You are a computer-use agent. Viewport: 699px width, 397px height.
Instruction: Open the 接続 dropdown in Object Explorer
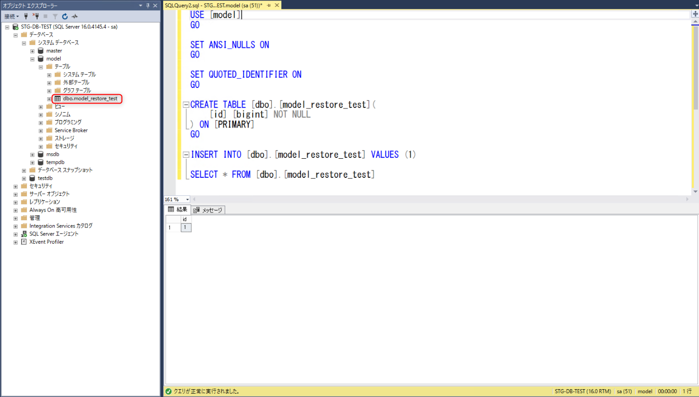11,16
